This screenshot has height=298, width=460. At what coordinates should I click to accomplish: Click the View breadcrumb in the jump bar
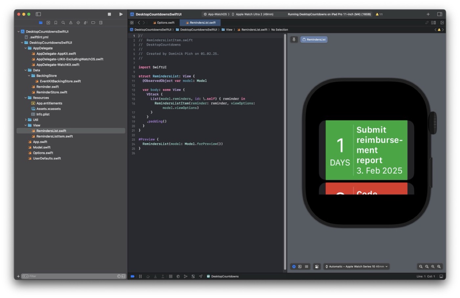click(x=227, y=30)
